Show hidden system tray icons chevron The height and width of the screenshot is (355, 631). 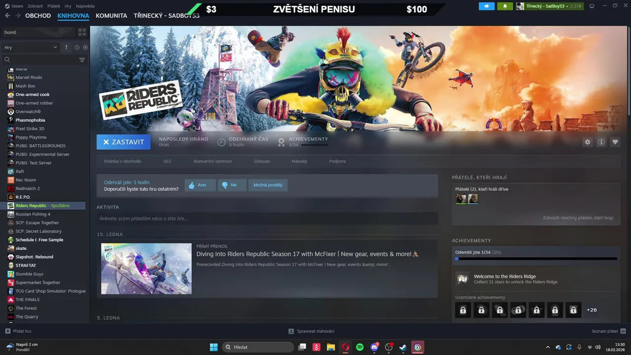click(x=548, y=347)
